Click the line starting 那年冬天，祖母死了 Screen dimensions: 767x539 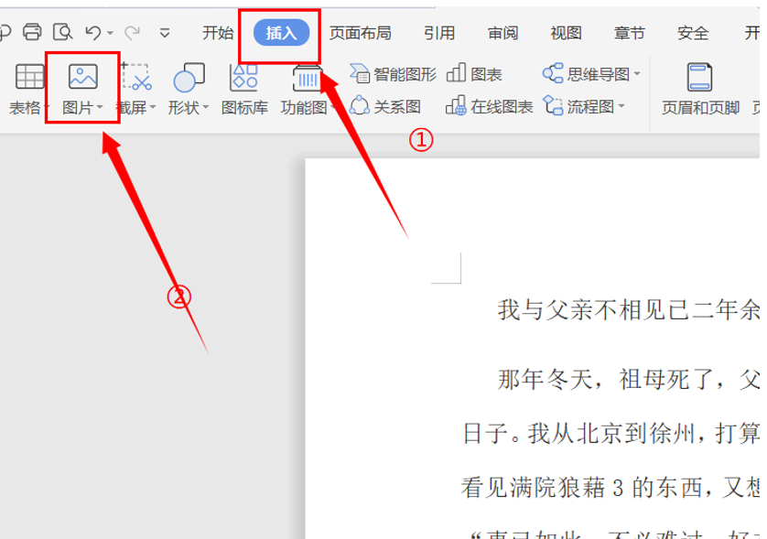pos(628,380)
